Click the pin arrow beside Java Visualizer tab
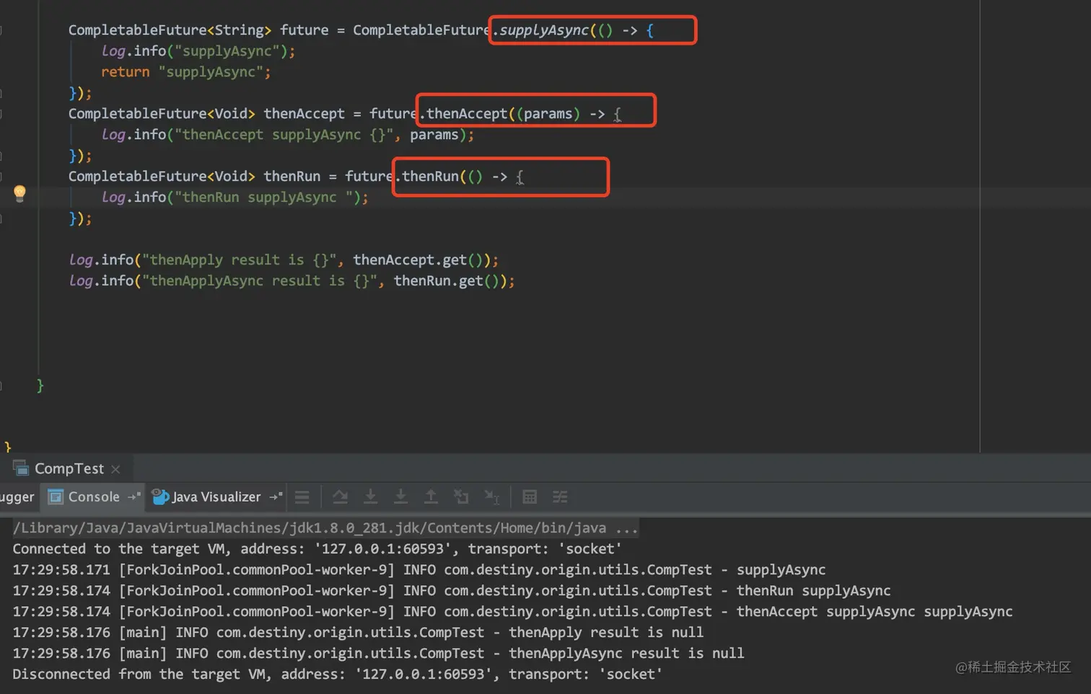1091x694 pixels. pyautogui.click(x=276, y=497)
